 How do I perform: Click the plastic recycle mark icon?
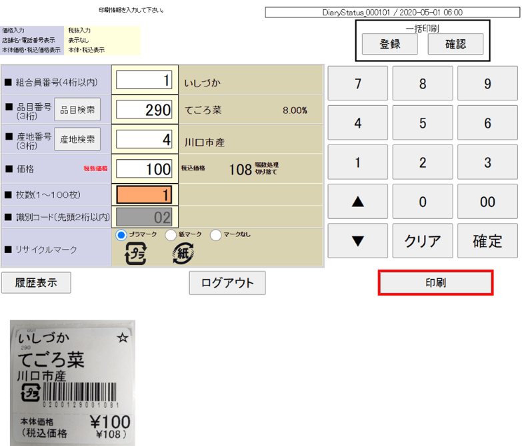[x=136, y=254]
